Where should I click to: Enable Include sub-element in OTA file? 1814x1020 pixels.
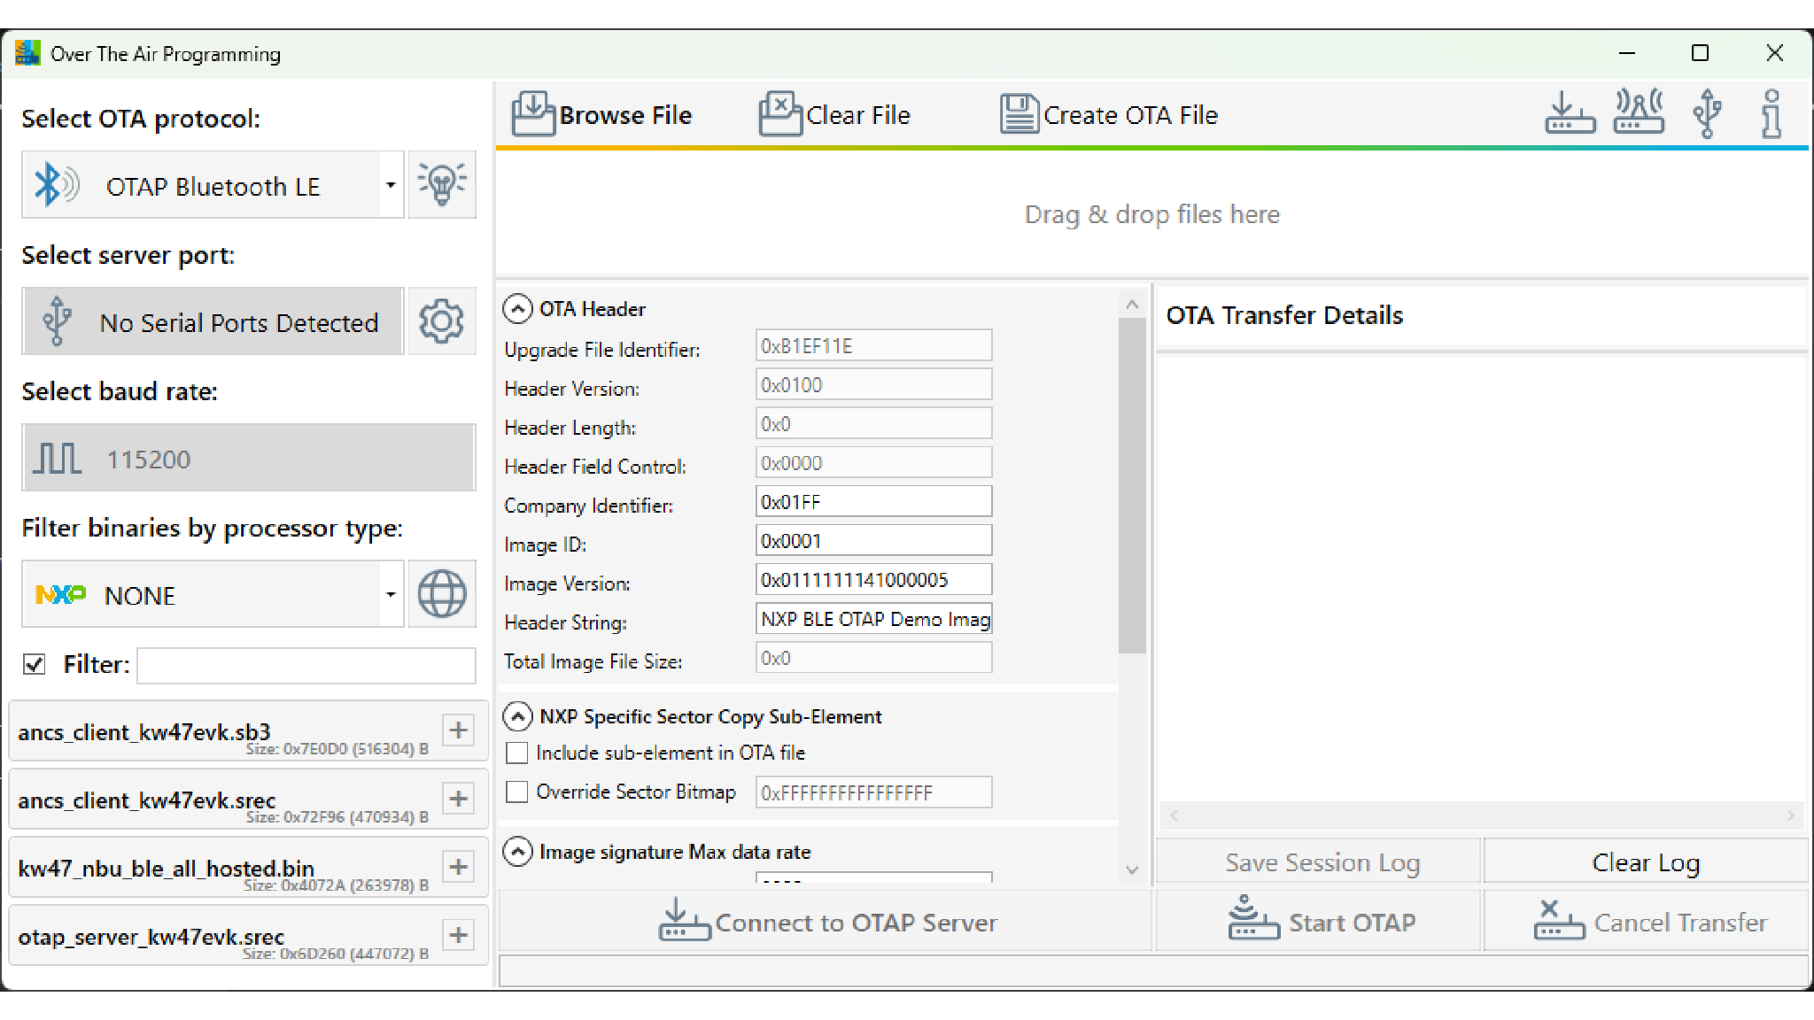(516, 753)
